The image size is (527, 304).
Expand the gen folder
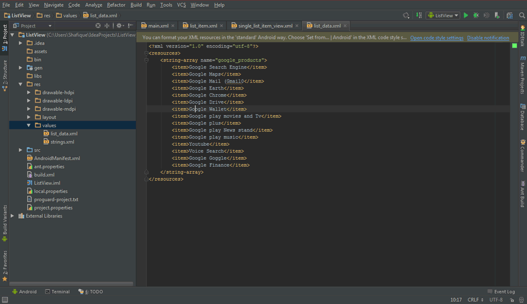21,67
